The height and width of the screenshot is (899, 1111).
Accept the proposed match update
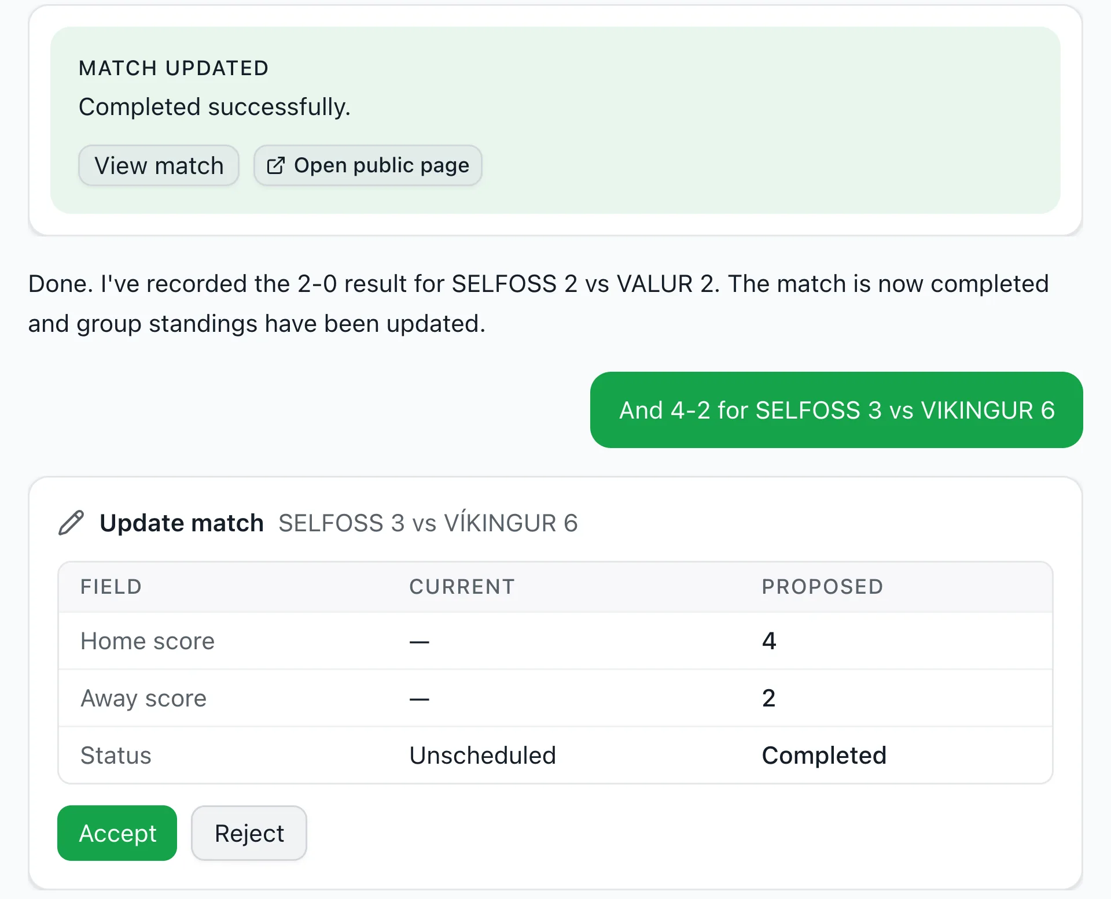click(x=117, y=833)
